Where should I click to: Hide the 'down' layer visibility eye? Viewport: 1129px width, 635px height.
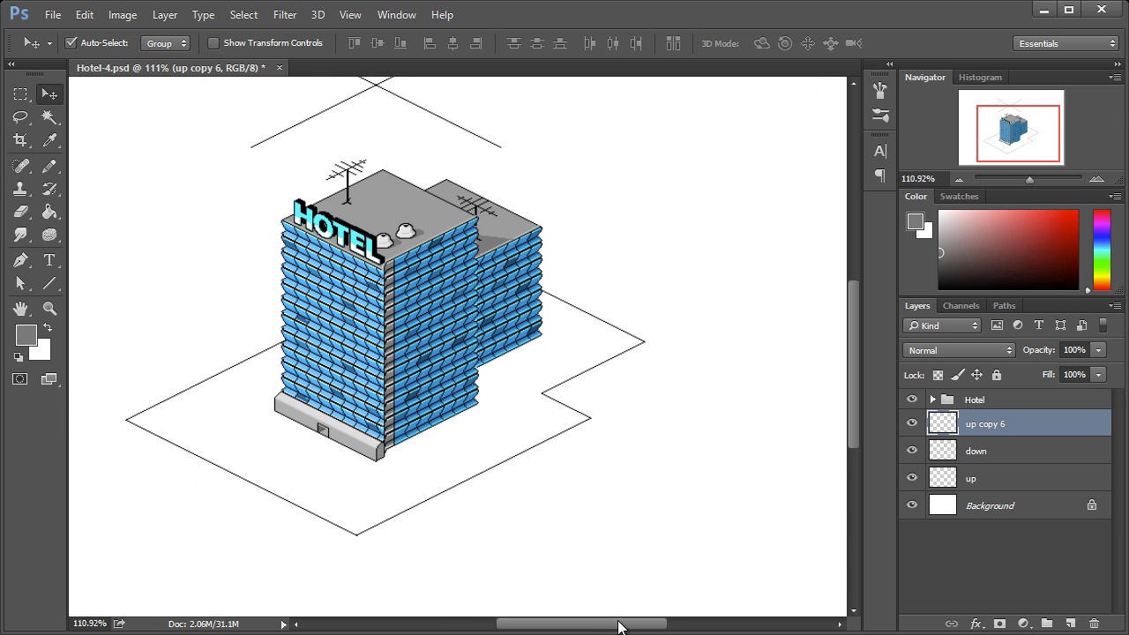click(912, 451)
